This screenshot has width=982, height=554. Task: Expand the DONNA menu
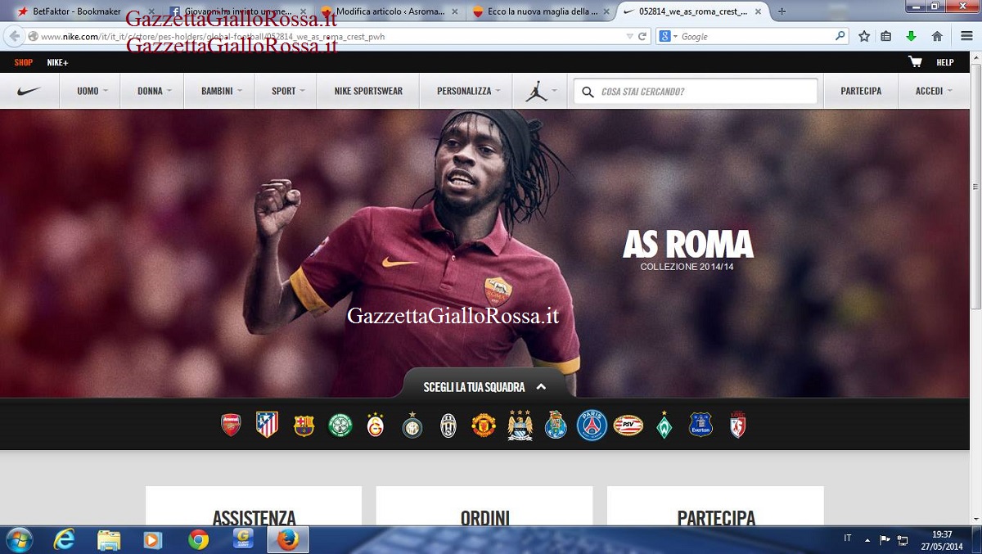point(154,91)
